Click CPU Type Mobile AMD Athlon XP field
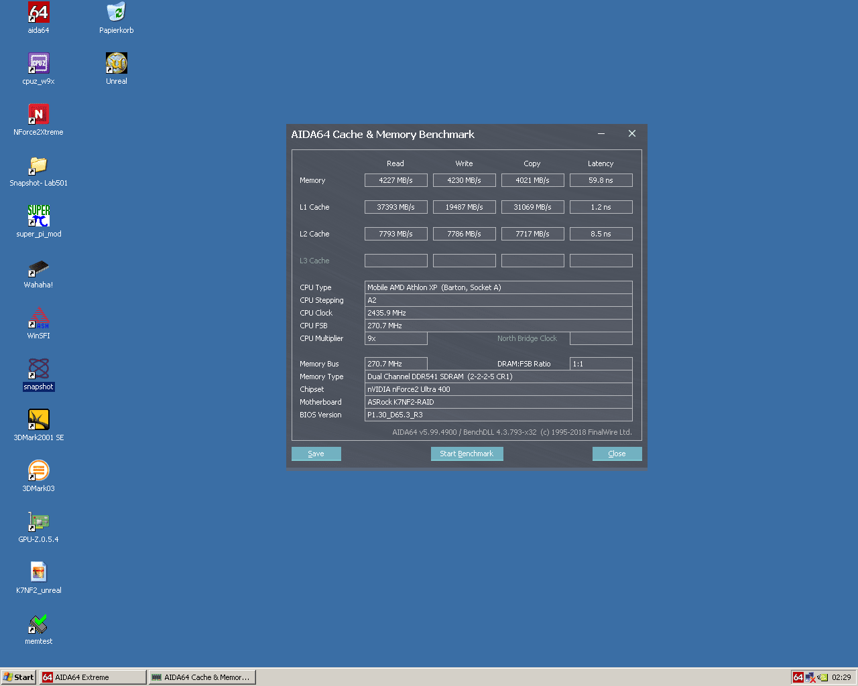Screen dimensions: 858x686 tap(499, 287)
